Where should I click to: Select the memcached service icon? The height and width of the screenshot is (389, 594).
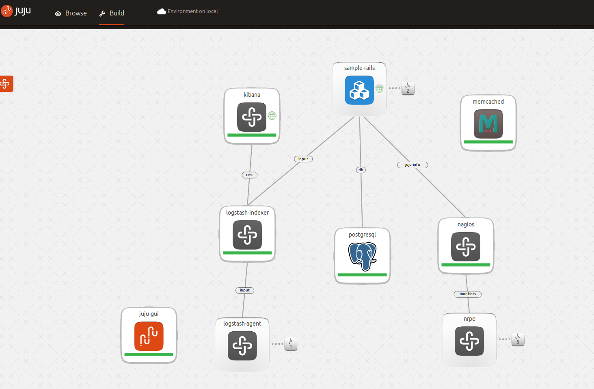[488, 124]
